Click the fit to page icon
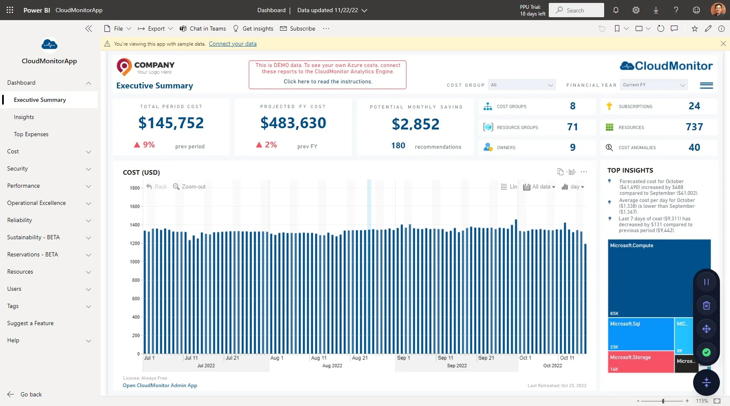Viewport: 730px width, 406px height. (717, 401)
